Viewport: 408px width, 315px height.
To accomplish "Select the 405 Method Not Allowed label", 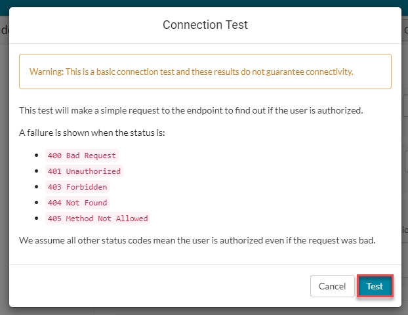I will click(x=98, y=219).
